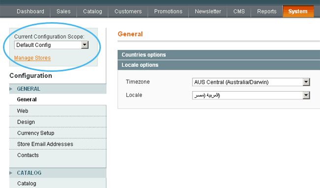
Task: Click the Locale field label
Action: coord(134,95)
